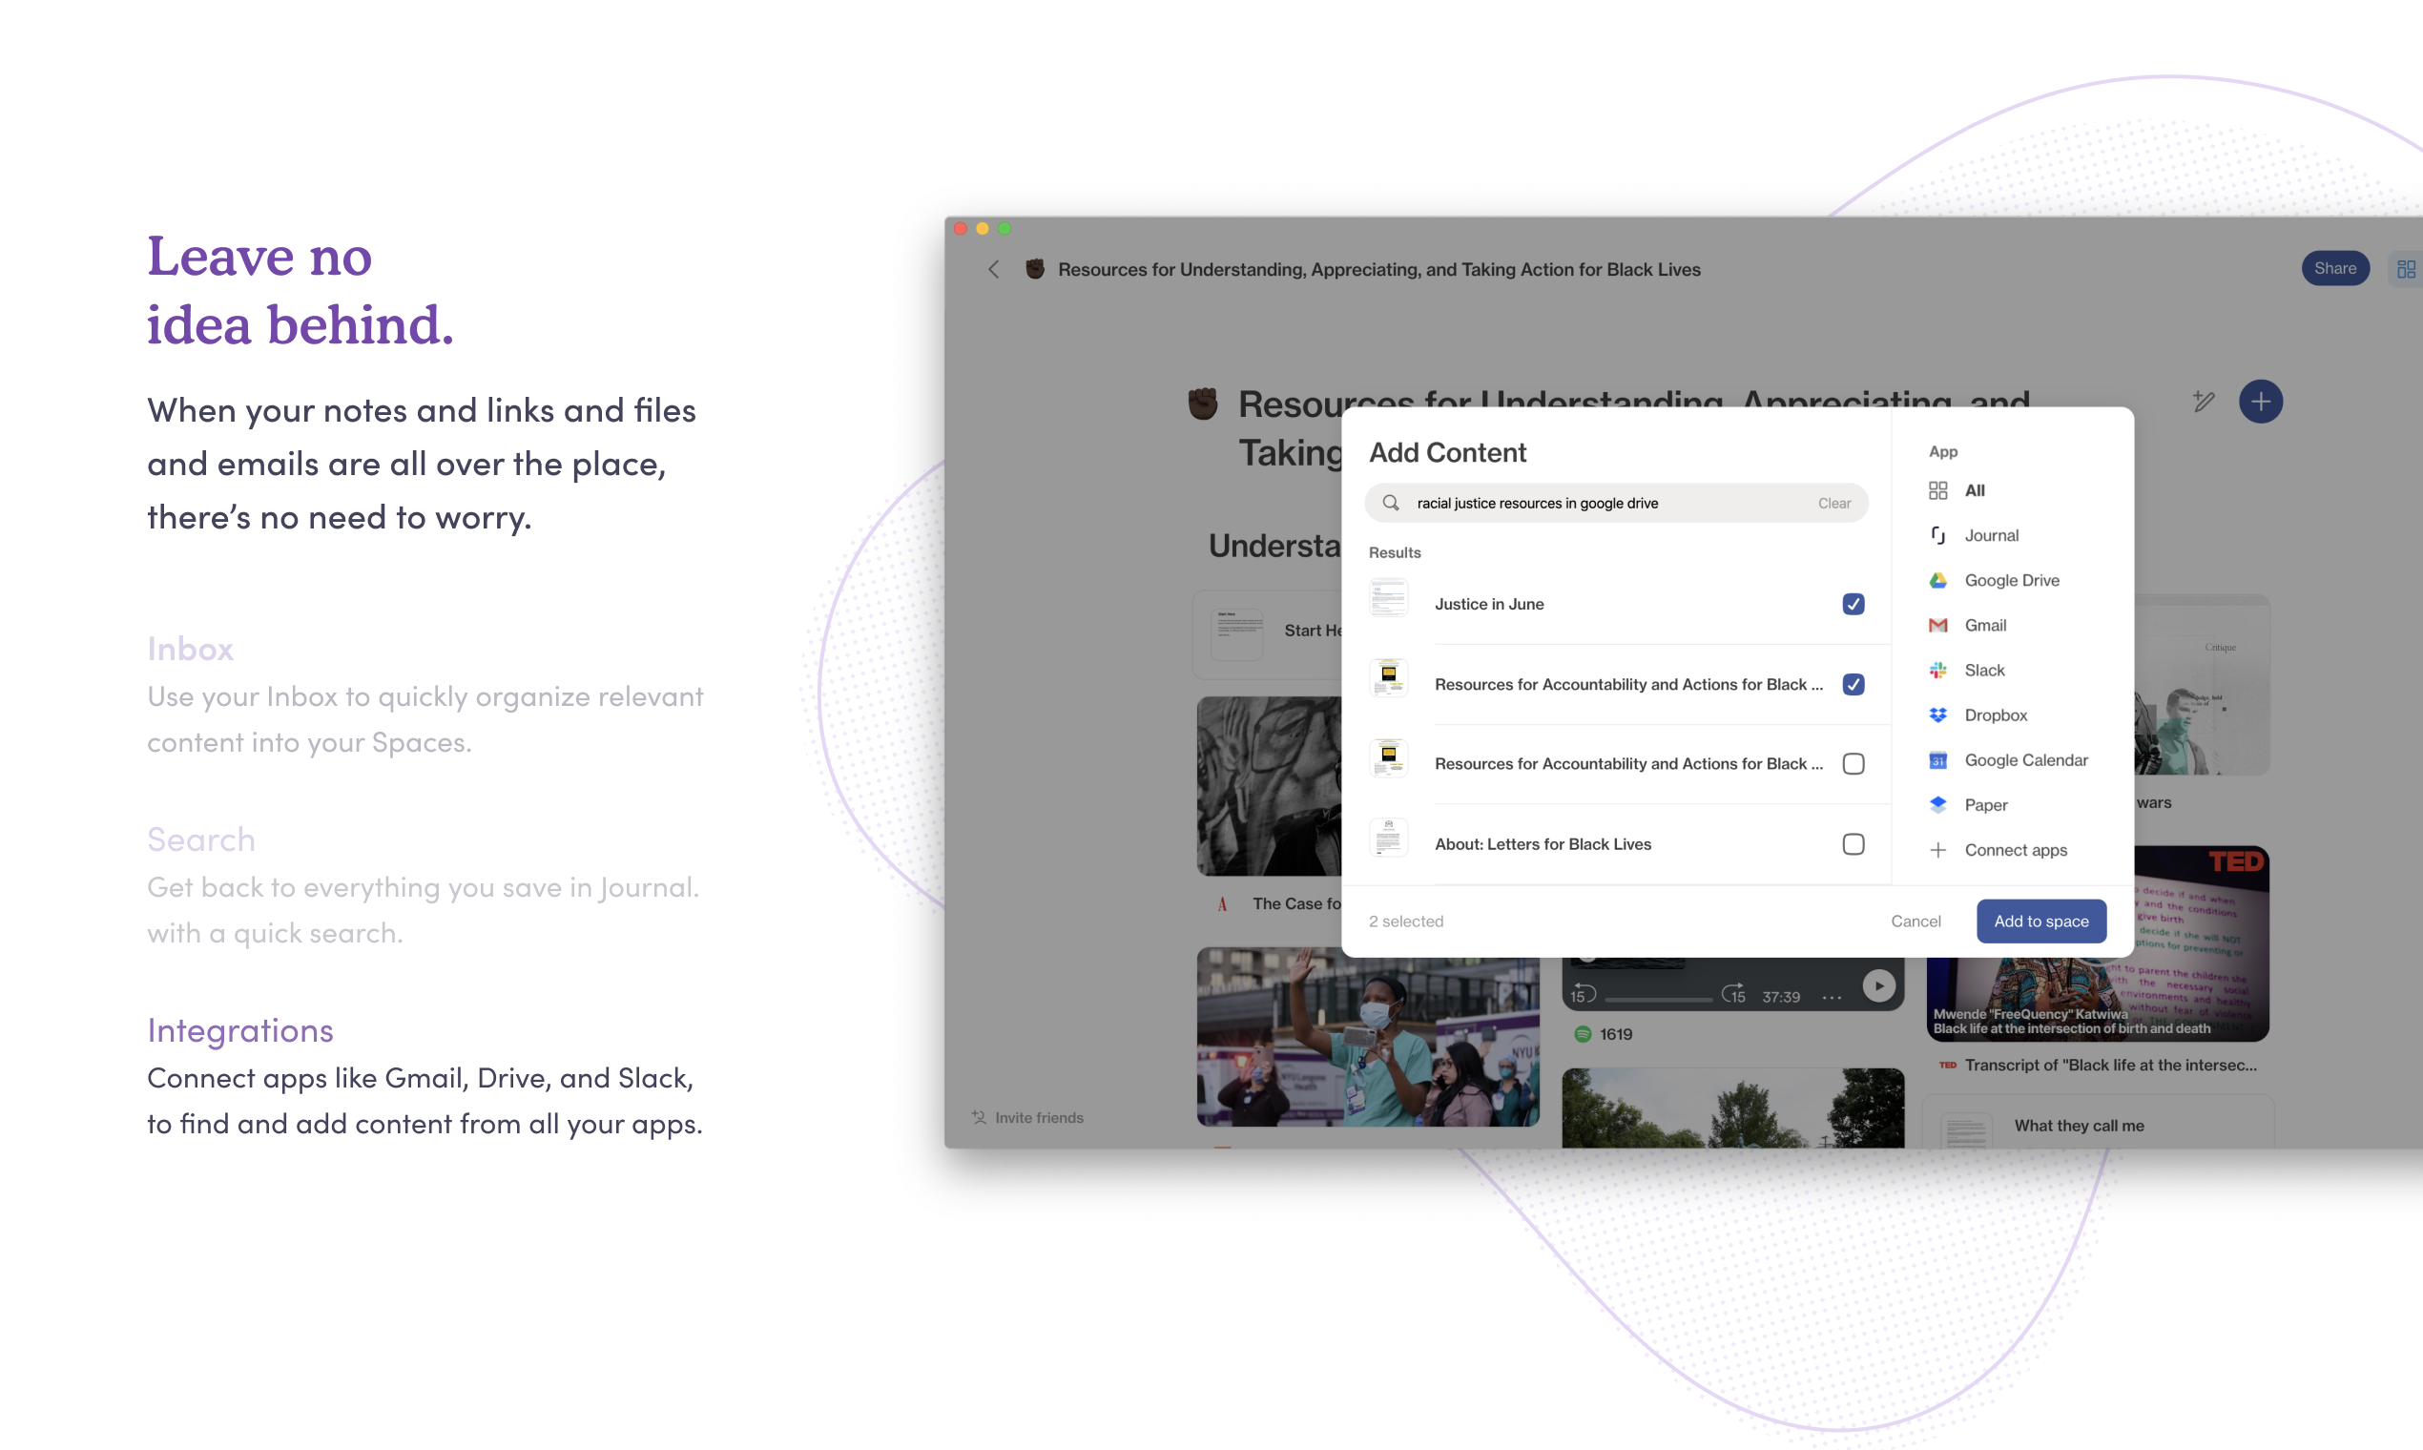Cancel the Add Content dialog
Viewport: 2423px width, 1450px height.
coord(1916,921)
